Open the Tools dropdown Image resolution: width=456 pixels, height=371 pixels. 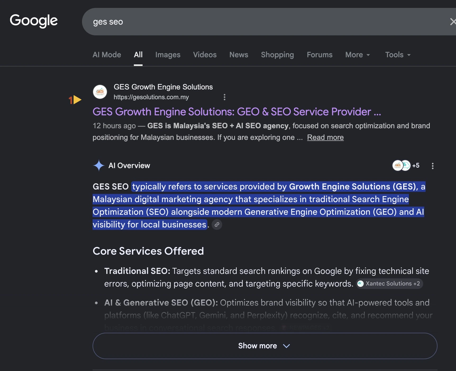[398, 55]
